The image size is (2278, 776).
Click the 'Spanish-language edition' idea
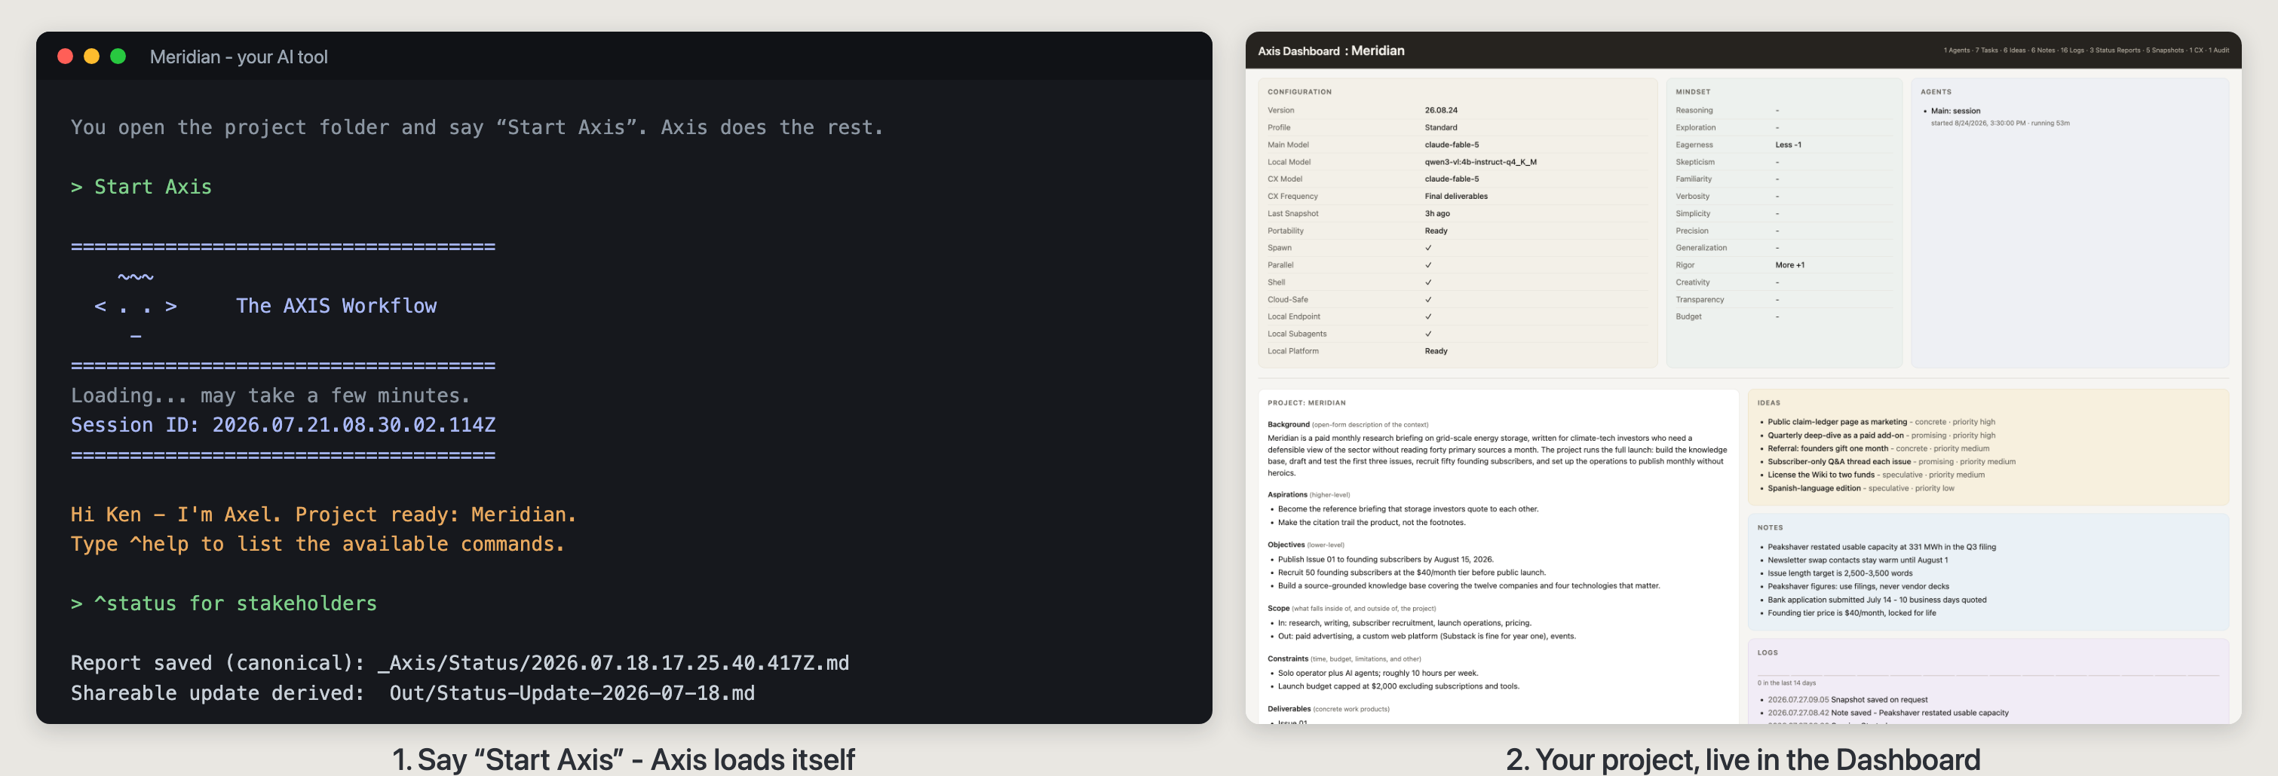(1814, 488)
